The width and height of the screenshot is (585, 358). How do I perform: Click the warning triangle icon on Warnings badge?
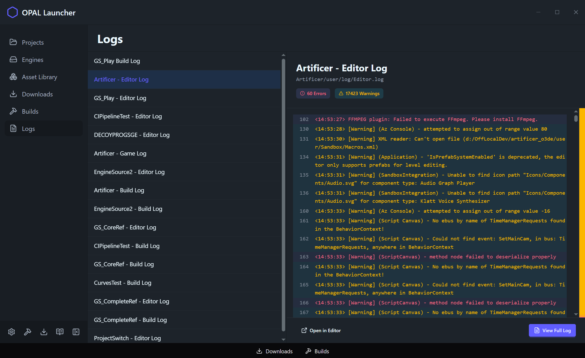tap(341, 94)
